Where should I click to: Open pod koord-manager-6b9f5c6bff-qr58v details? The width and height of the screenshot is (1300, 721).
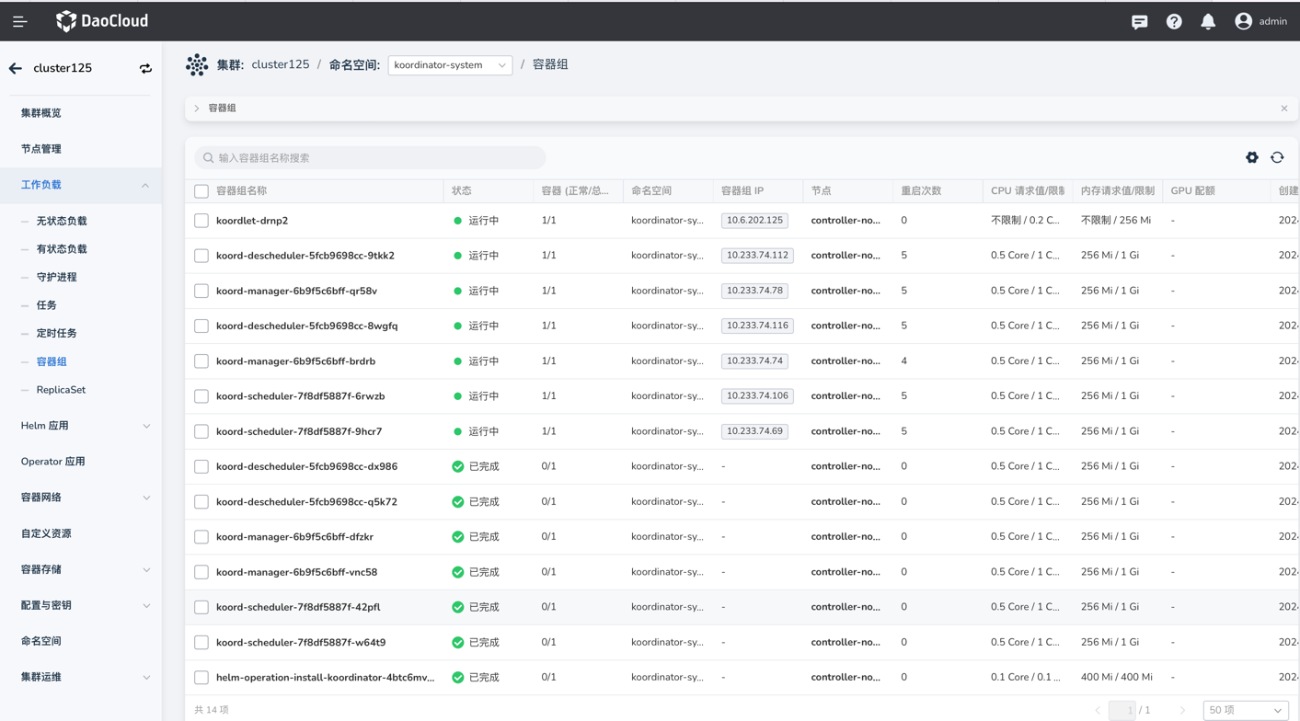[296, 291]
